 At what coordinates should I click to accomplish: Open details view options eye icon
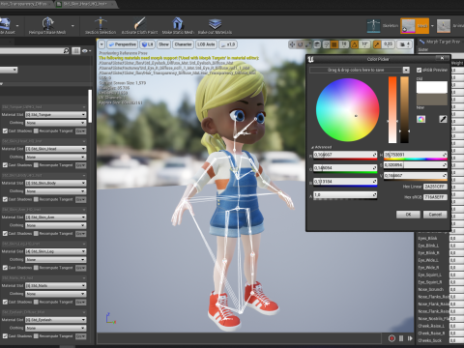(x=86, y=51)
